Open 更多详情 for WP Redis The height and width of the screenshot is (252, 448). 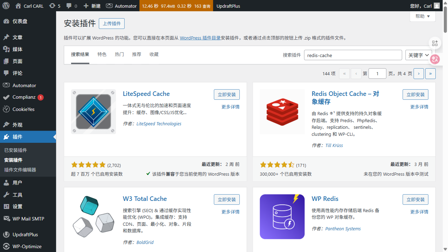pos(419,212)
